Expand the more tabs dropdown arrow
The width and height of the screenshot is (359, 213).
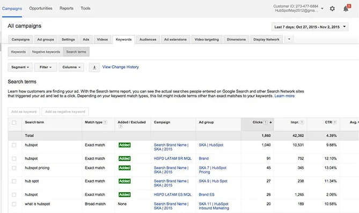tap(289, 39)
